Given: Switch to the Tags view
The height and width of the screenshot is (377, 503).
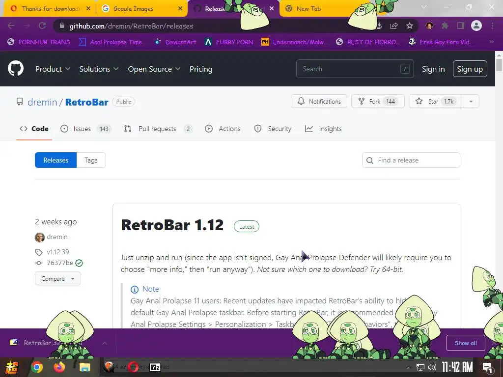Looking at the screenshot, I should point(91,160).
